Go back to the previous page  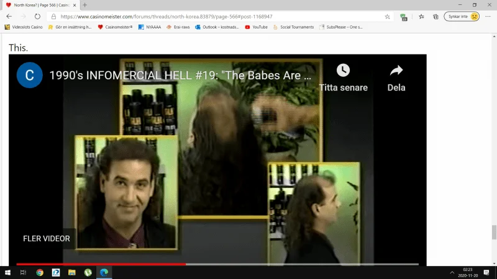tap(9, 17)
